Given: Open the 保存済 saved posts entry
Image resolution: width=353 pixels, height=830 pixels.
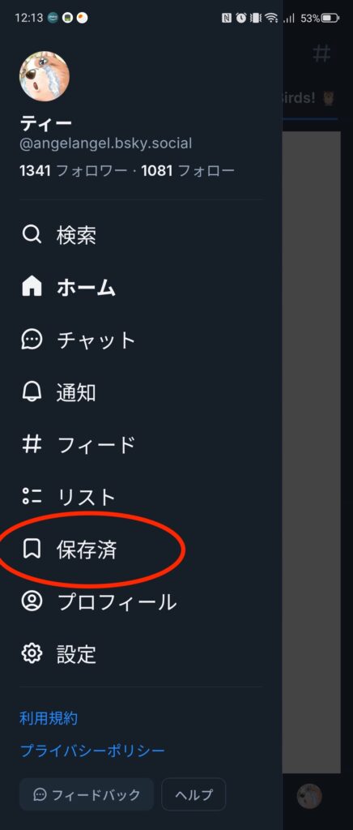Looking at the screenshot, I should pos(87,550).
